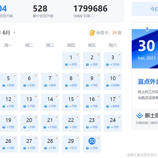Select June 17 cell with +4096
Image resolution: width=158 pixels, height=158 pixels.
pos(113,102)
